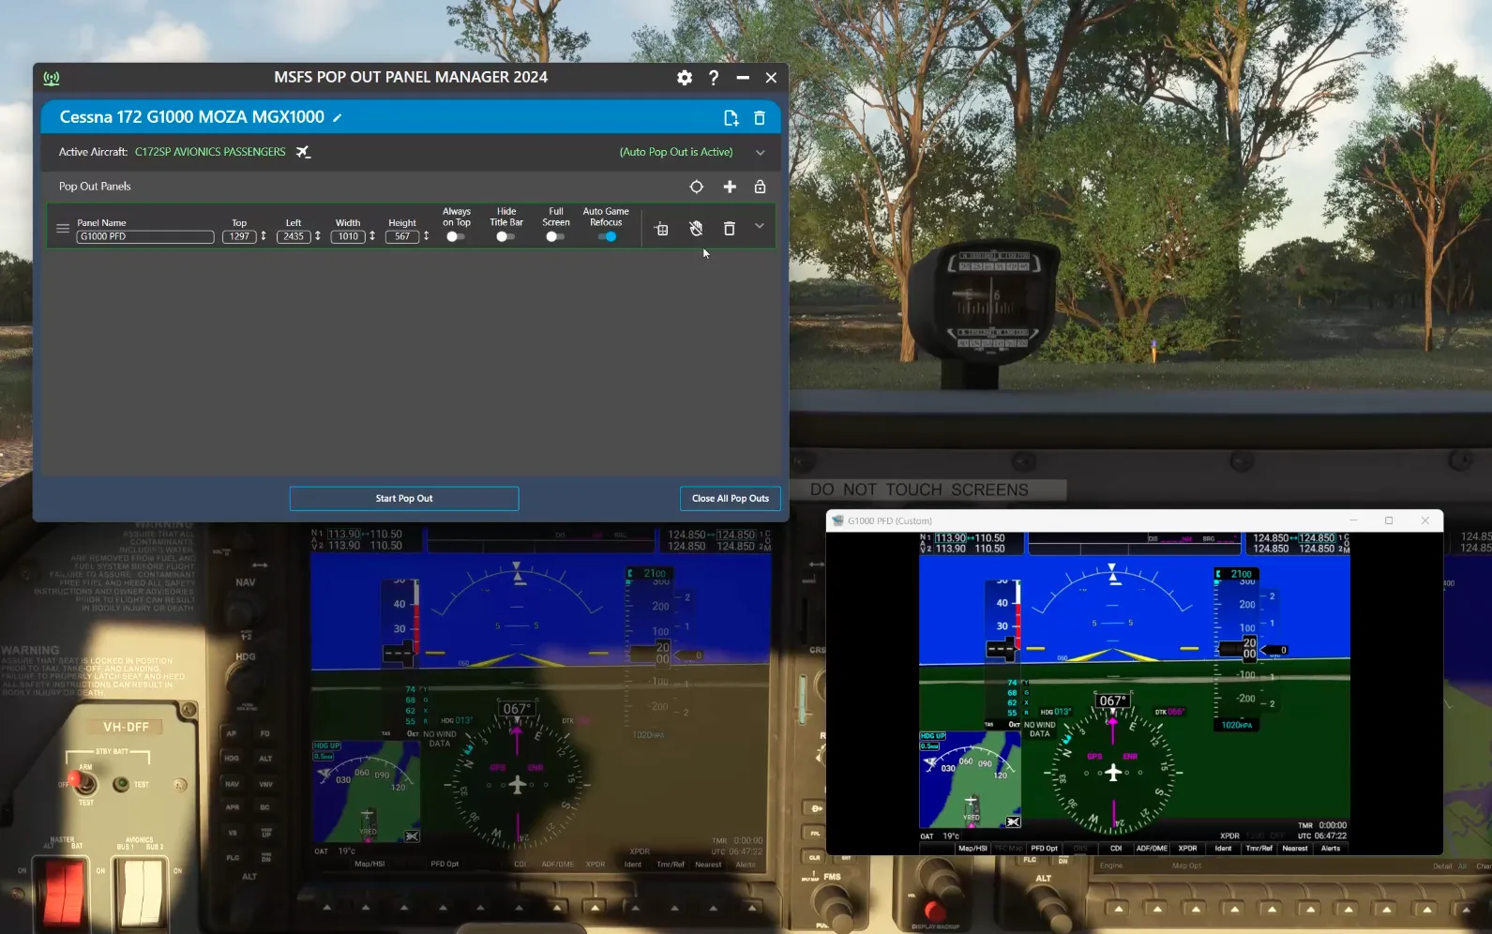Click PFD Opt softkey on the cockpit PFD
The width and height of the screenshot is (1492, 934).
[x=445, y=865]
